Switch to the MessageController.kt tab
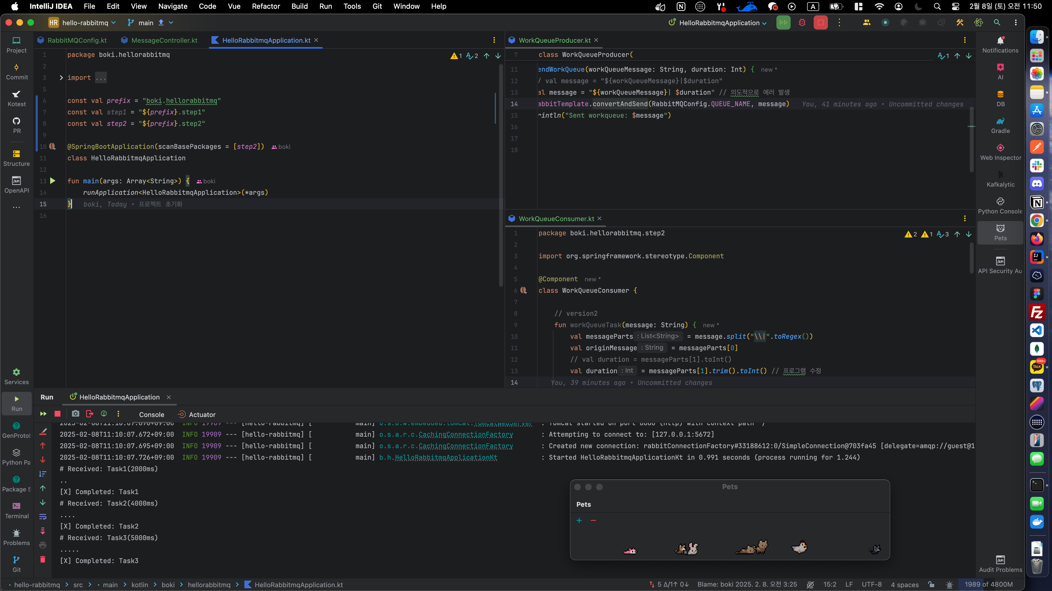 [x=164, y=40]
